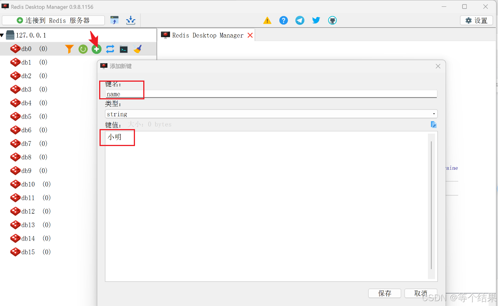
Task: Open the yellow warning log icon
Action: tap(267, 20)
